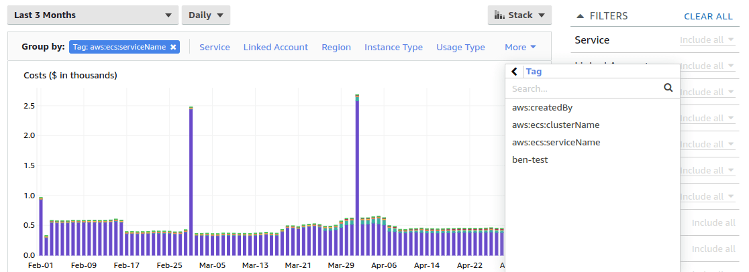Click the search magnifier icon

(x=668, y=88)
